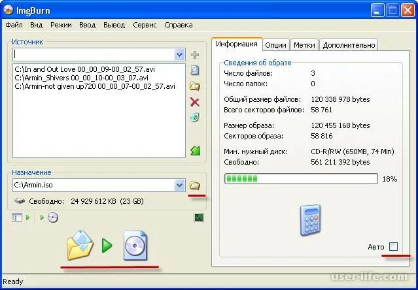Click the green plus add source icon
Screen dimensions: 418x290
click(195, 55)
